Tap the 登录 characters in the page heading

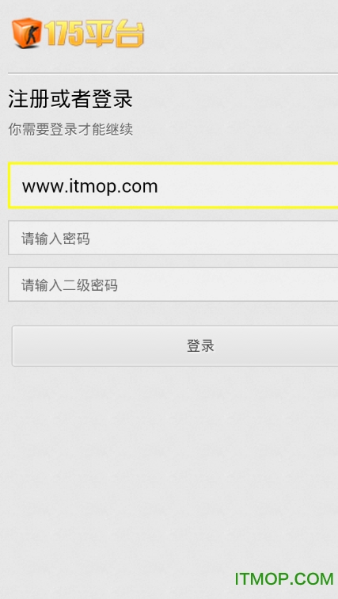point(112,99)
